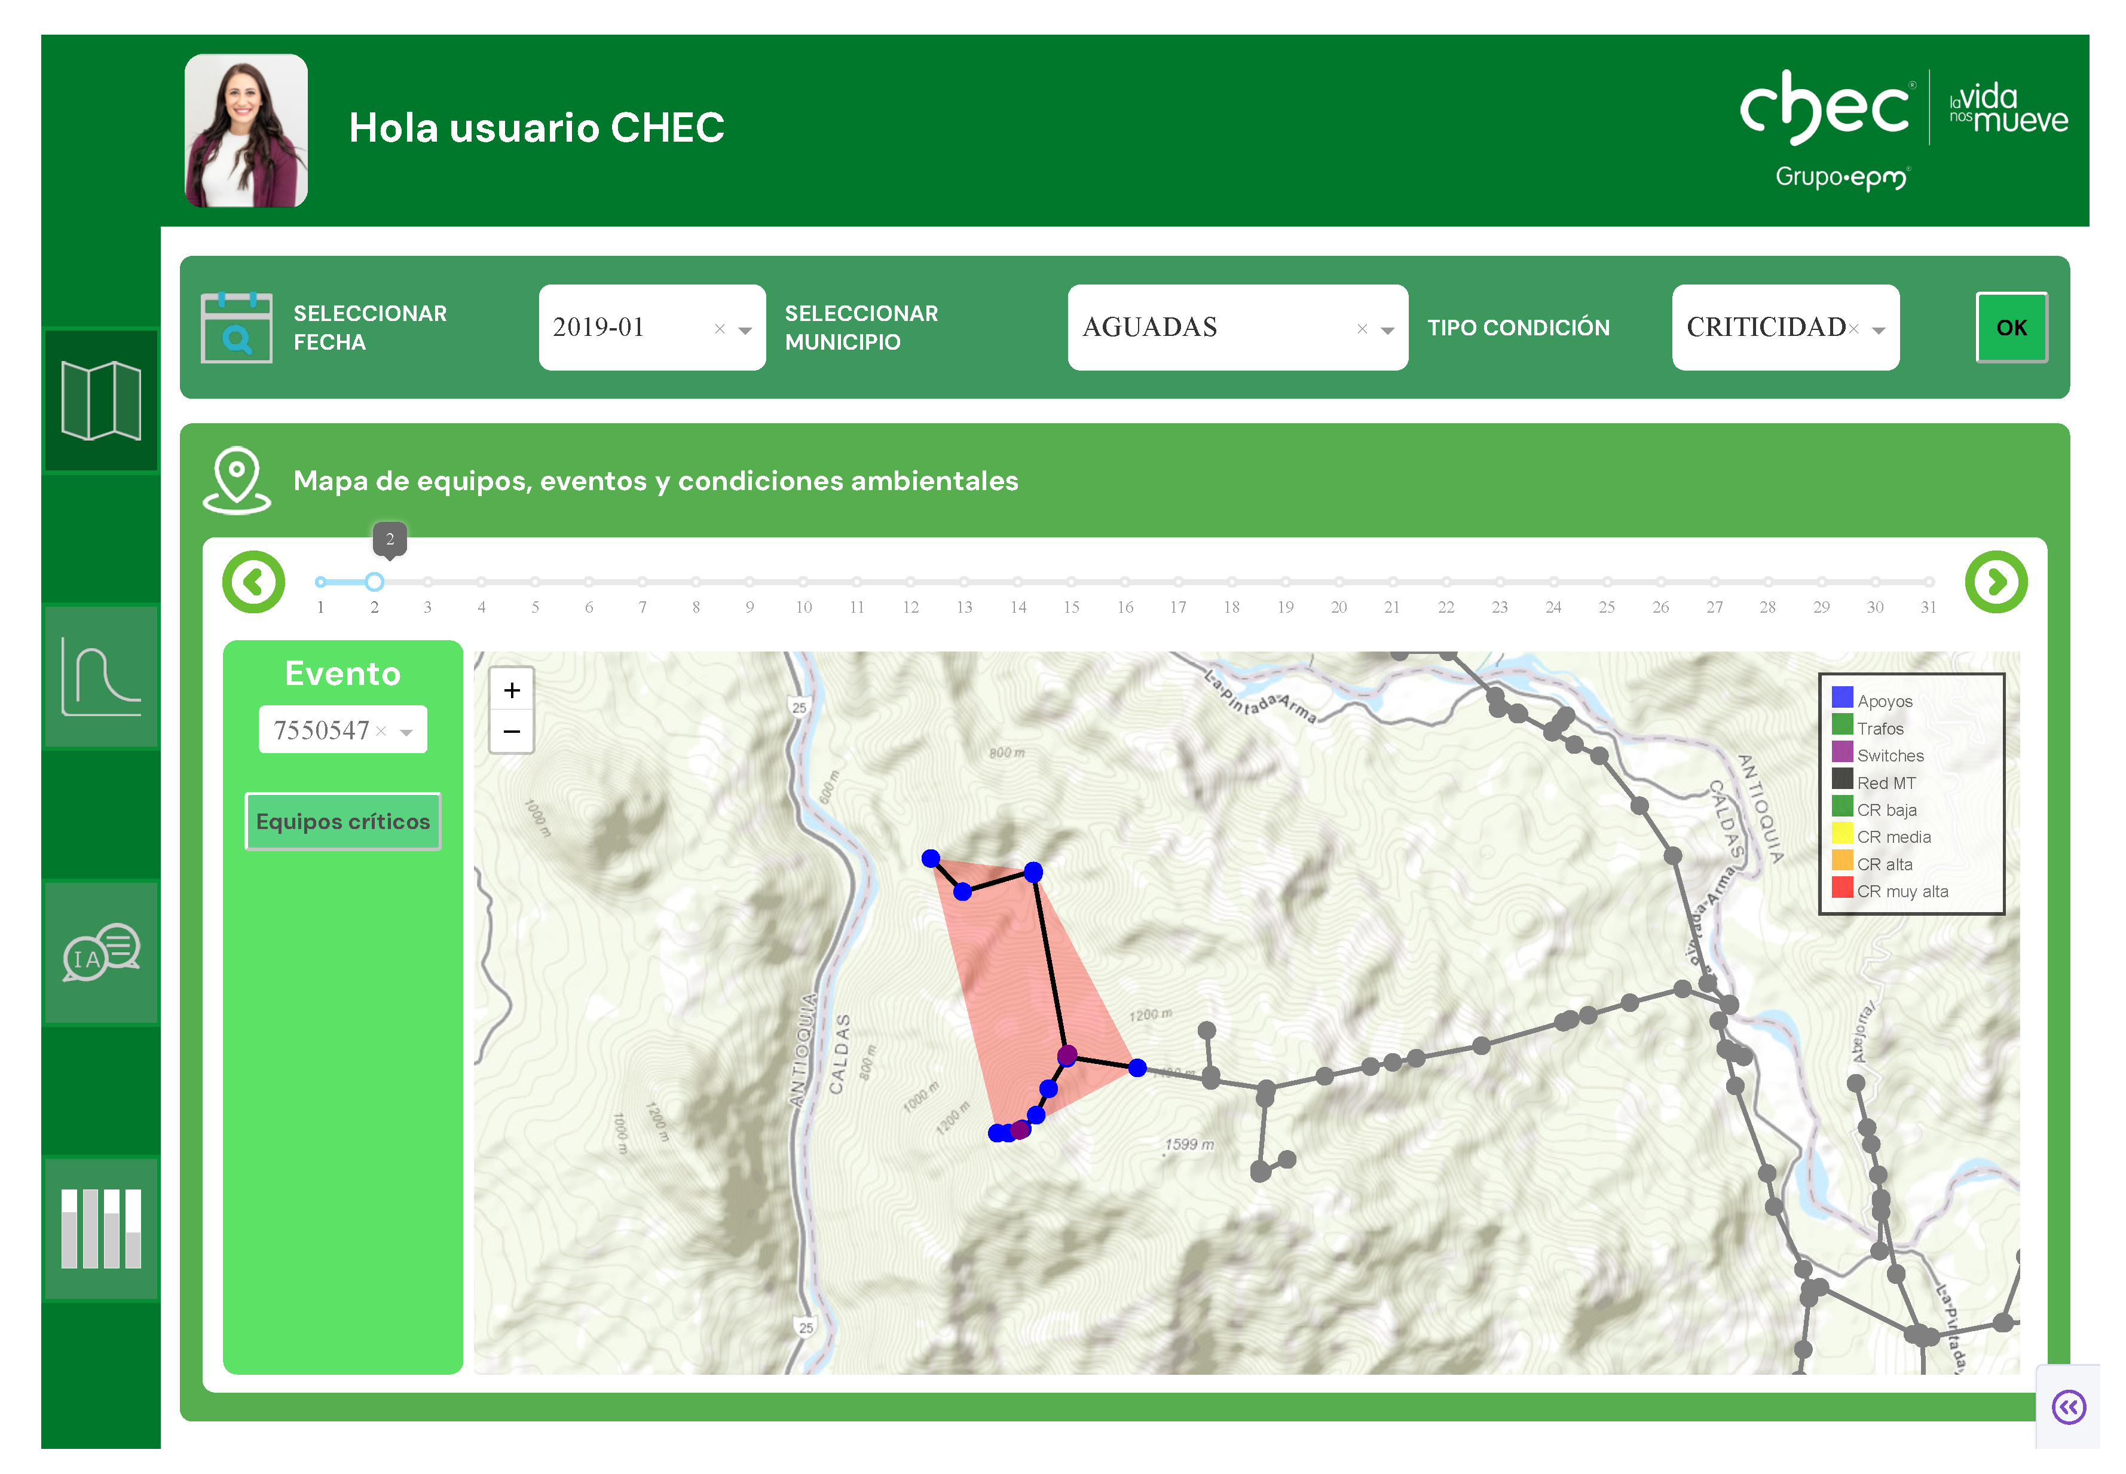
Task: Zoom in on the map
Action: coord(512,690)
